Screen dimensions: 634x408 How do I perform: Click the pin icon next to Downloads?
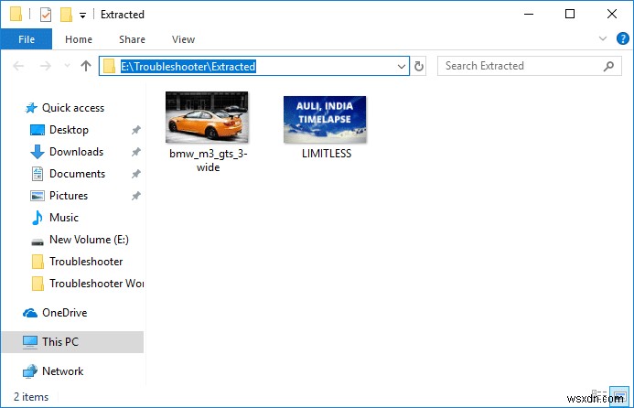135,152
